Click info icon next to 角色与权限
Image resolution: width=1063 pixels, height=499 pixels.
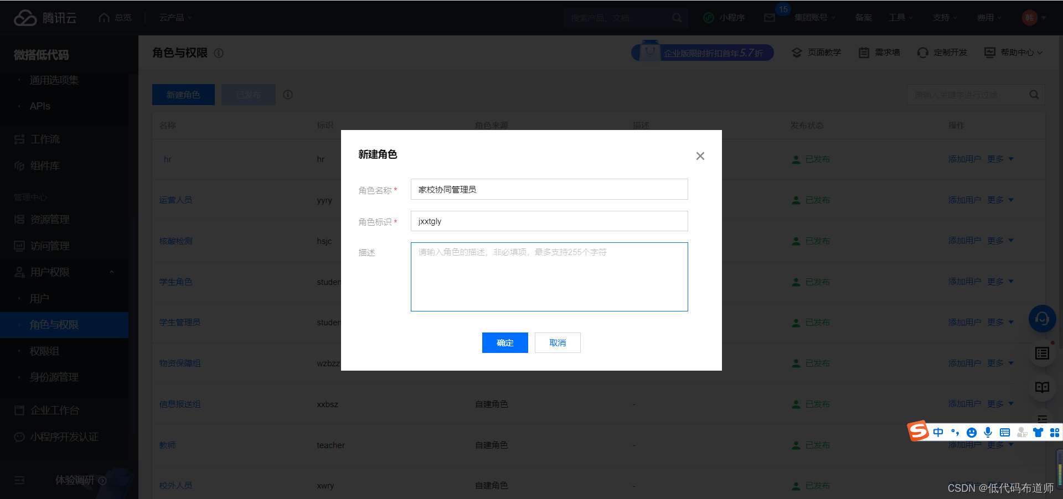(x=219, y=53)
